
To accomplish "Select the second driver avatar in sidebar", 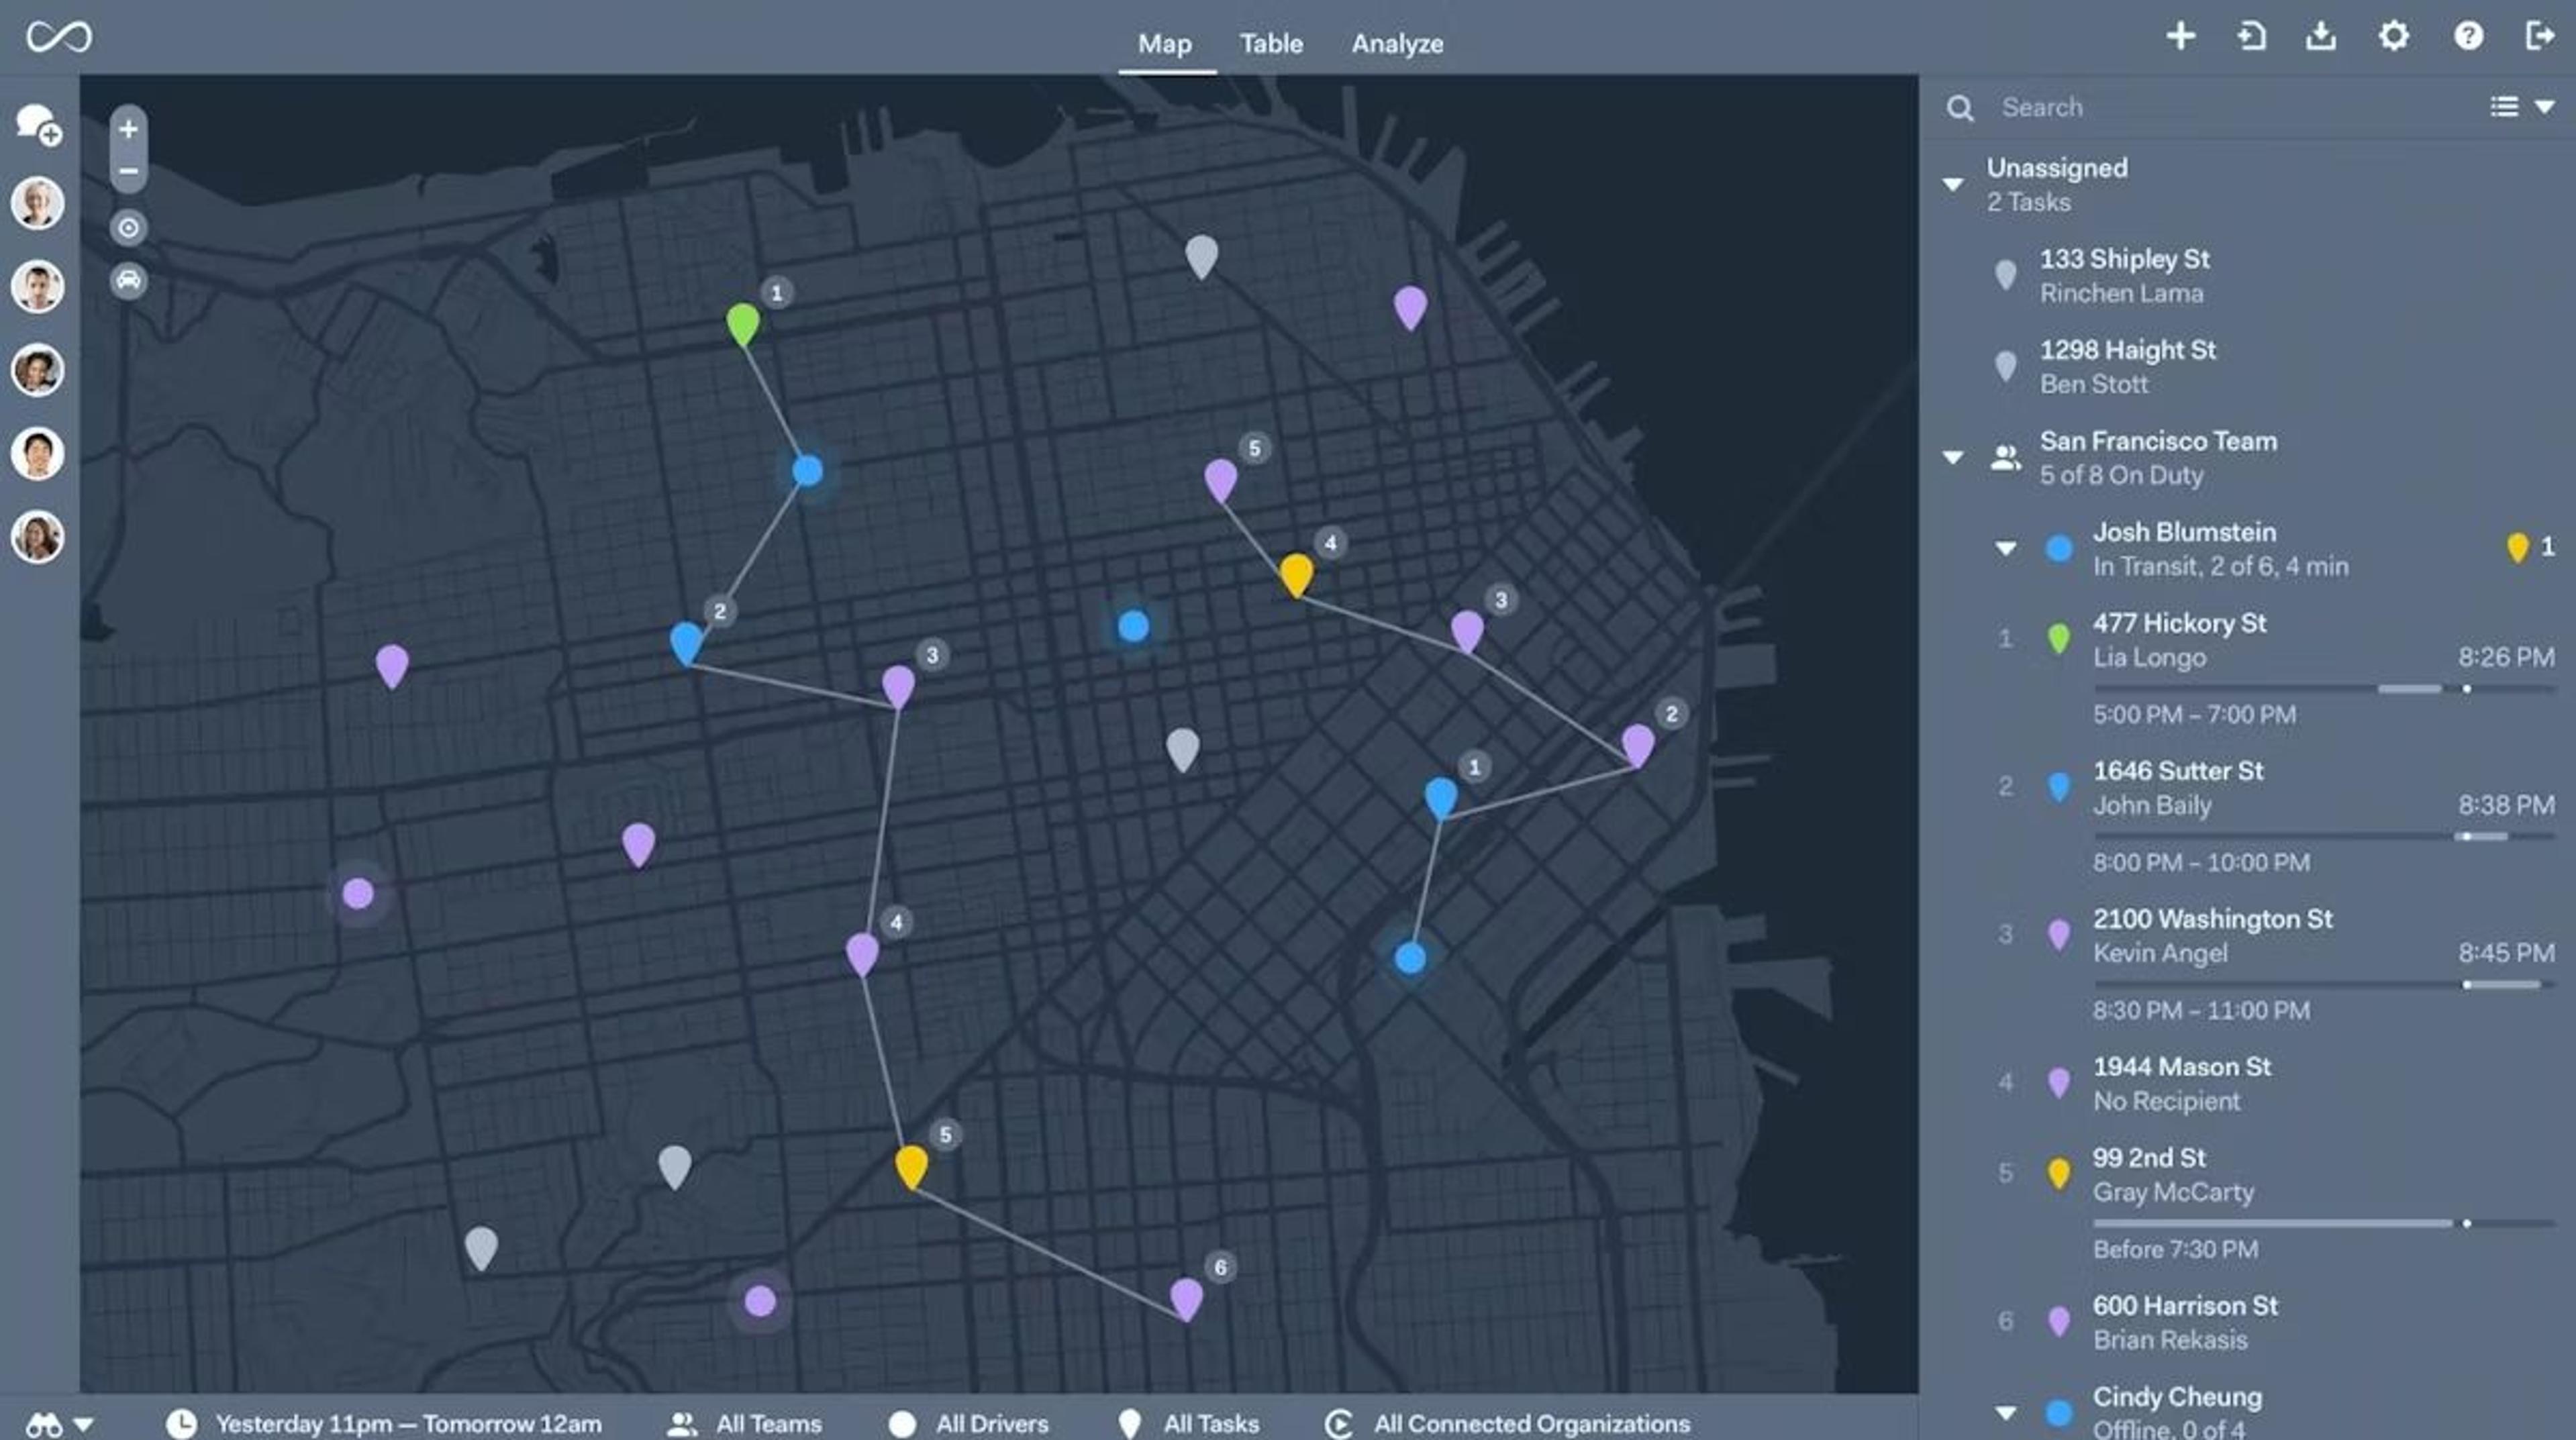I will click(38, 287).
